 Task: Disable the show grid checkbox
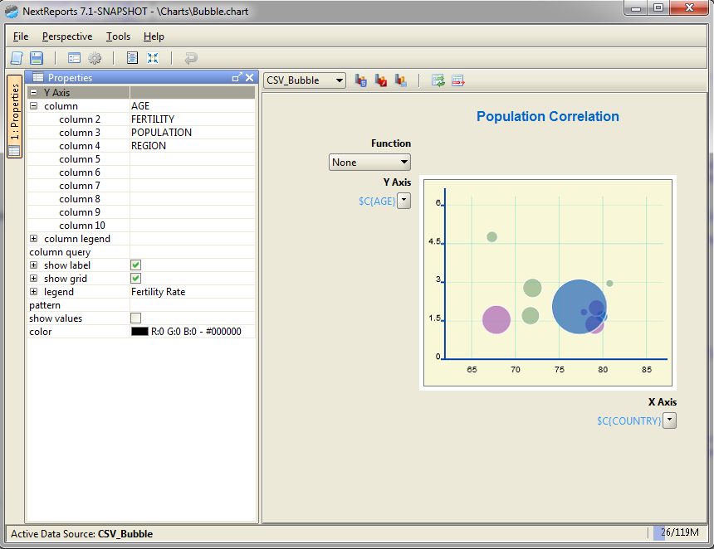pos(135,278)
